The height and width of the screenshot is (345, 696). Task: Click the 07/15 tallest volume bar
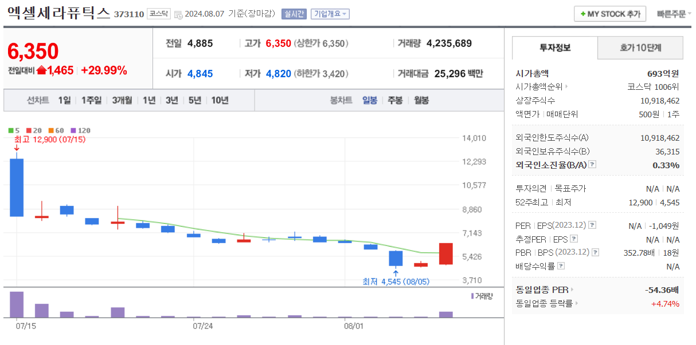[17, 304]
